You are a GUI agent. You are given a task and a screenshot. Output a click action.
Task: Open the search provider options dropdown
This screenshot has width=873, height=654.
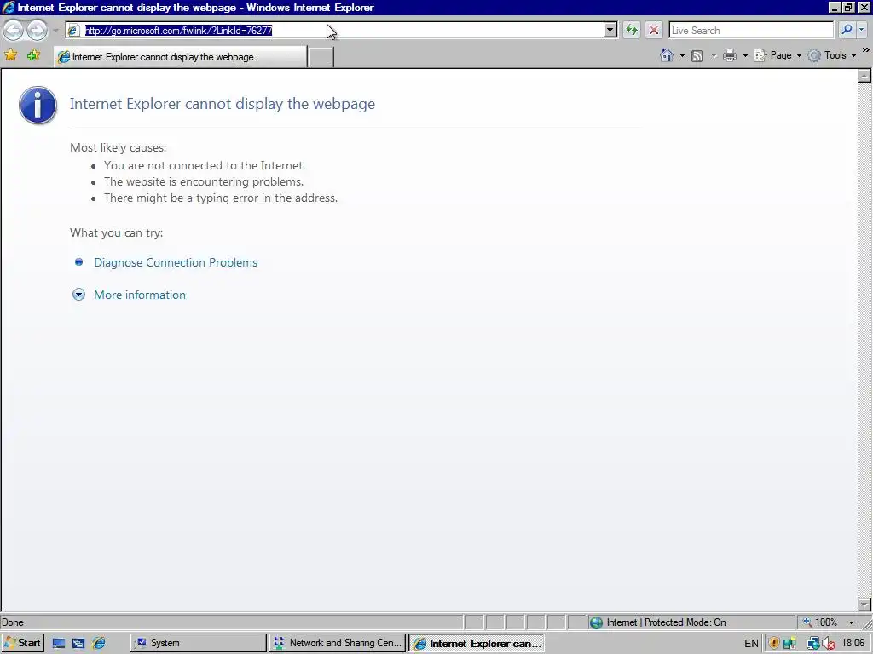tap(862, 30)
